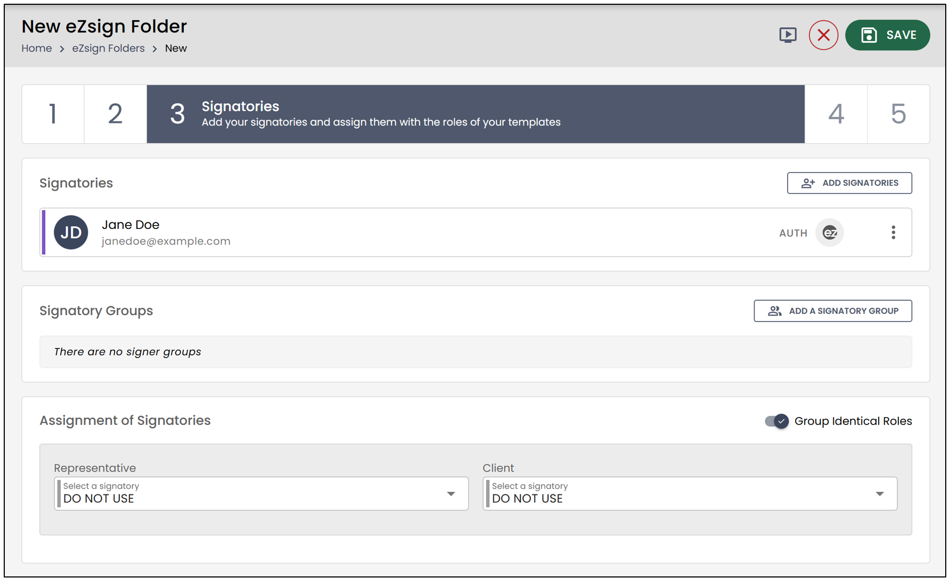Open the video tutorial player icon
The width and height of the screenshot is (950, 586).
tap(788, 35)
